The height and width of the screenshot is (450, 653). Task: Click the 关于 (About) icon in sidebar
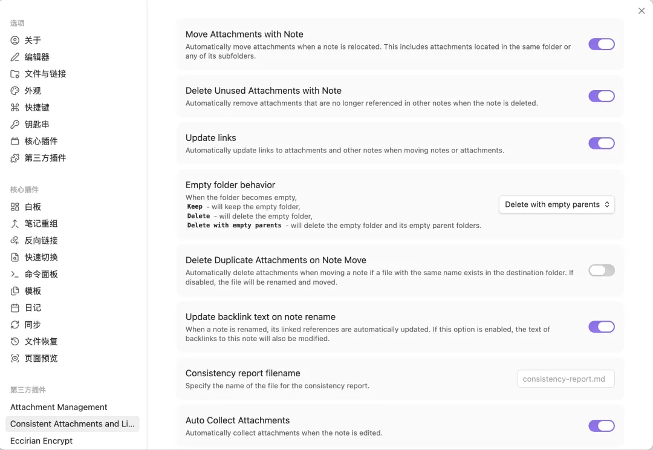click(15, 41)
